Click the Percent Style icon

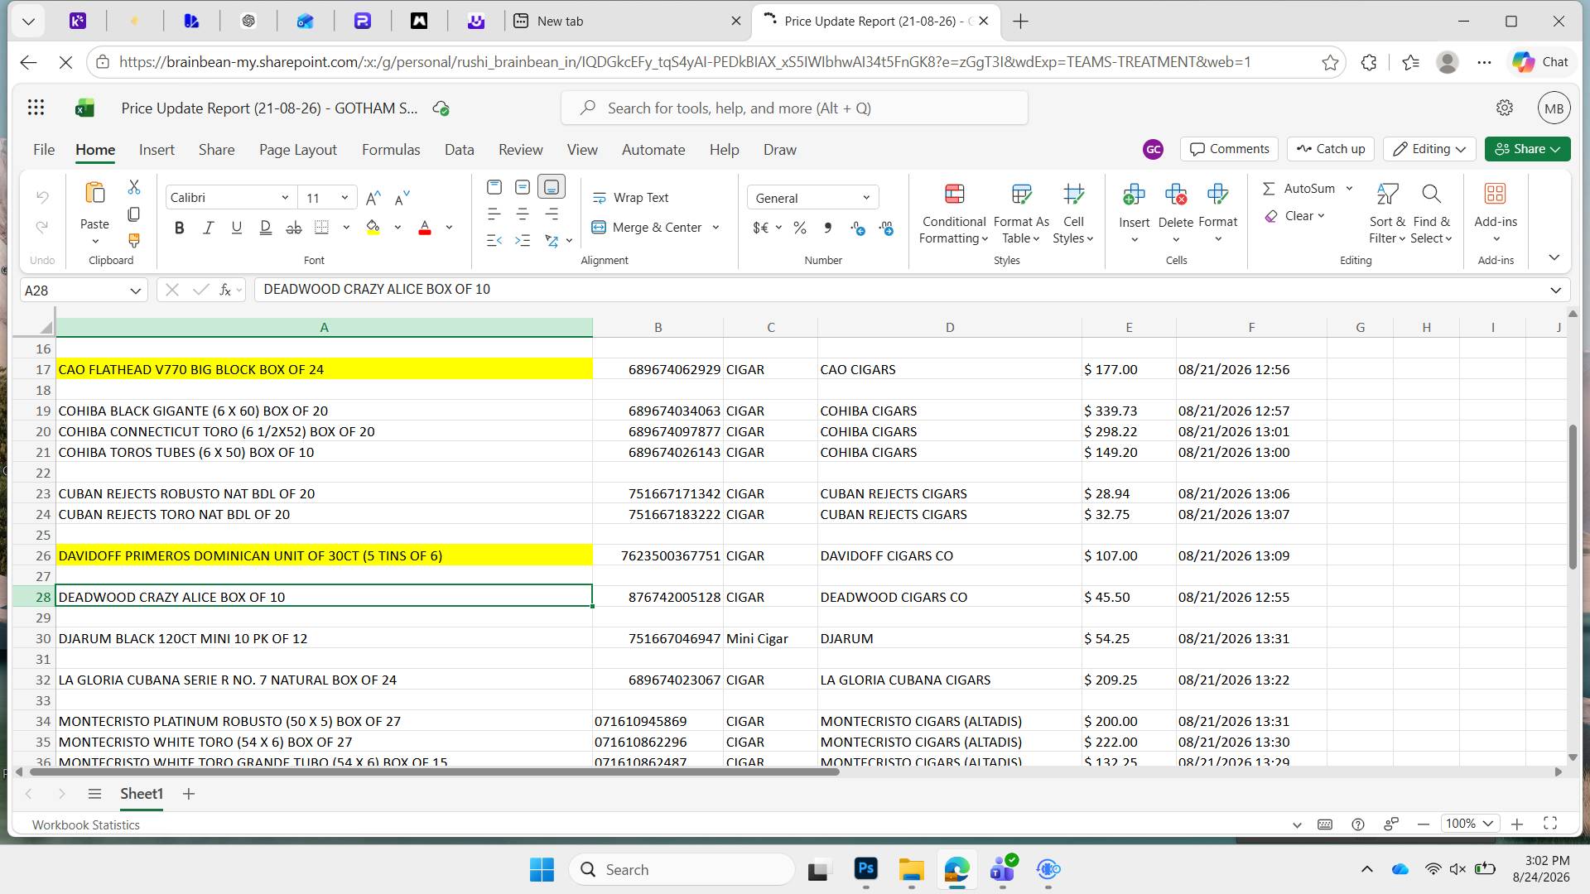pos(800,228)
